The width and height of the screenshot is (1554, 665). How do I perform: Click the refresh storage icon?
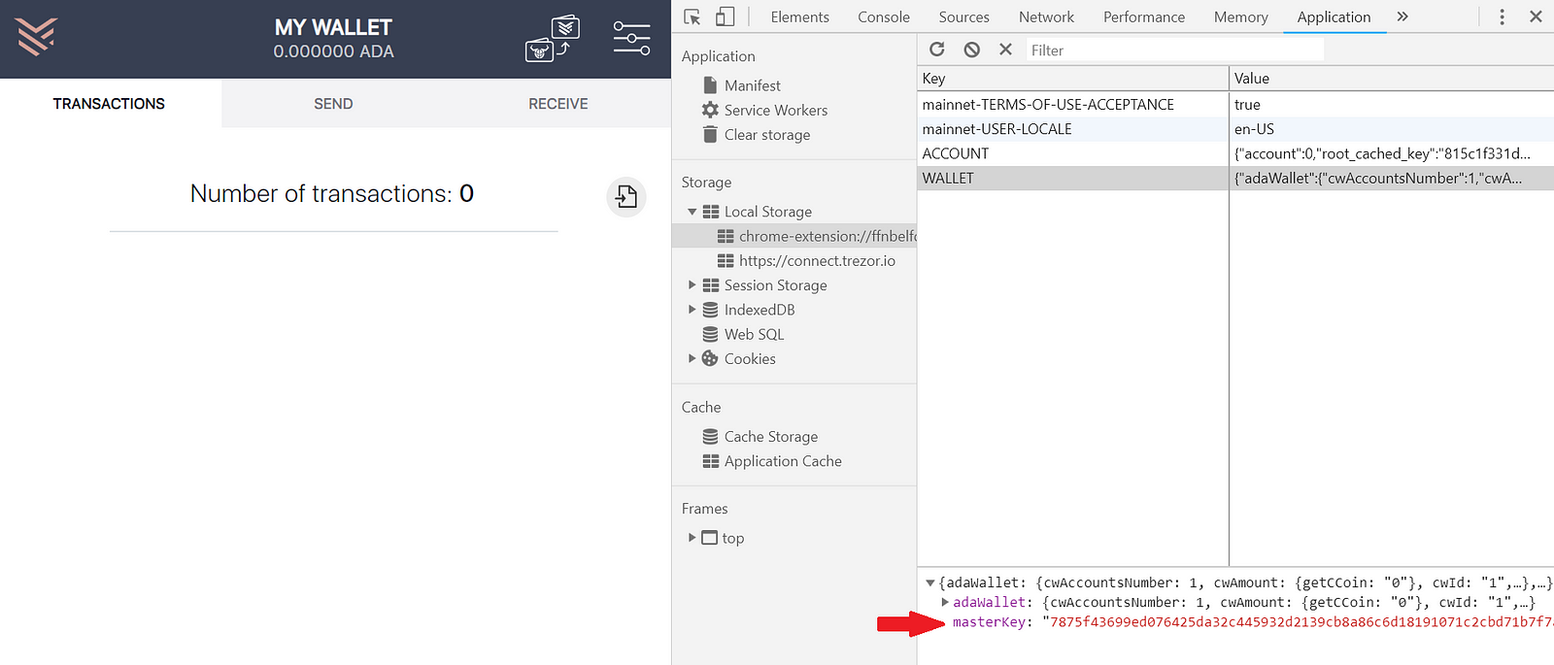(937, 50)
